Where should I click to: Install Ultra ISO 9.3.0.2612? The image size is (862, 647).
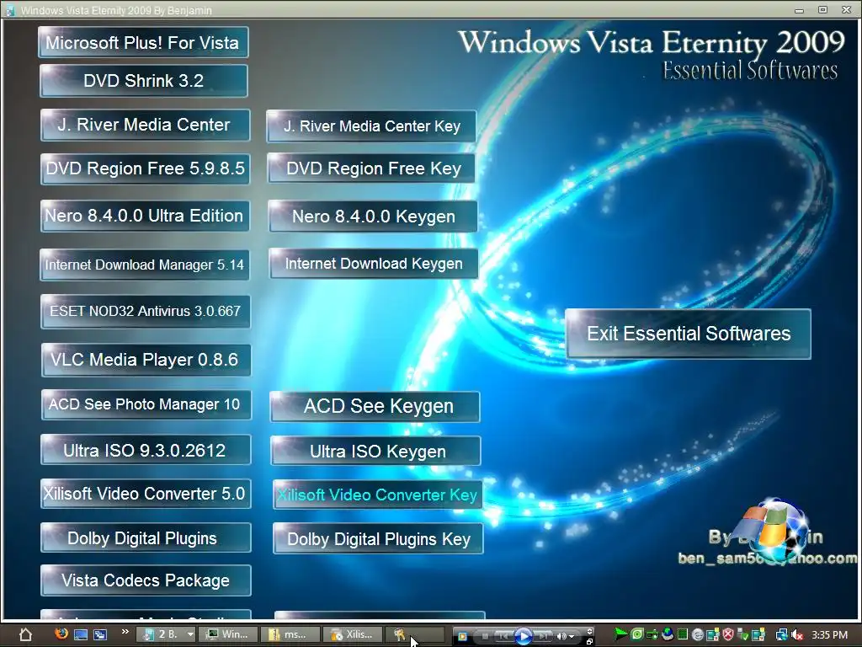(x=146, y=450)
